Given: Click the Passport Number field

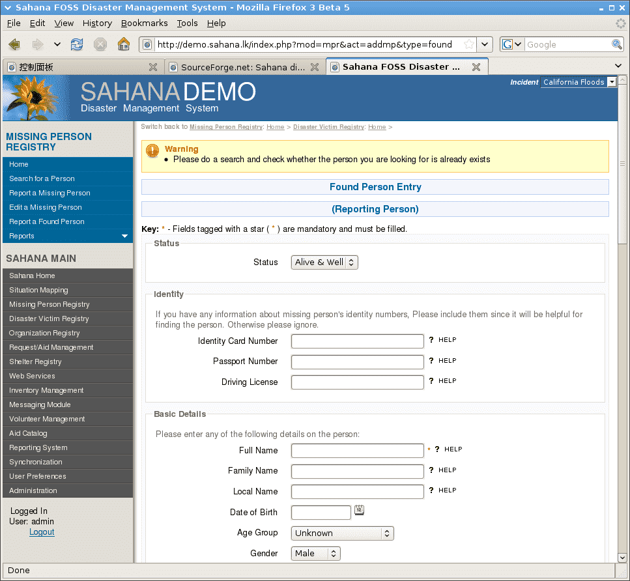Looking at the screenshot, I should click(357, 361).
